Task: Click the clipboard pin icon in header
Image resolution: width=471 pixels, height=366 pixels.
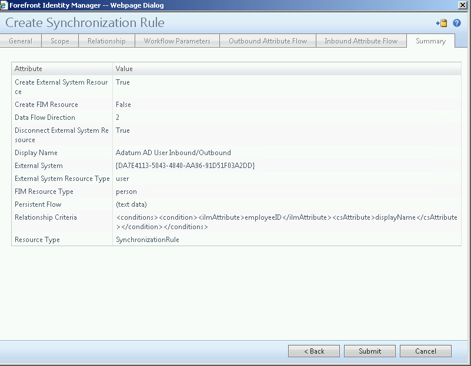Action: pyautogui.click(x=442, y=23)
